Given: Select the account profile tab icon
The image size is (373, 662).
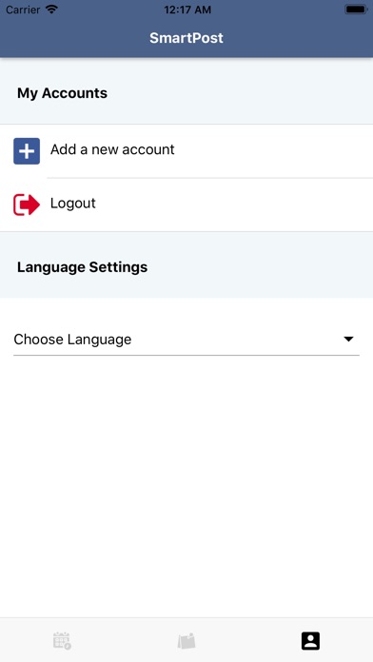Looking at the screenshot, I should pyautogui.click(x=310, y=641).
